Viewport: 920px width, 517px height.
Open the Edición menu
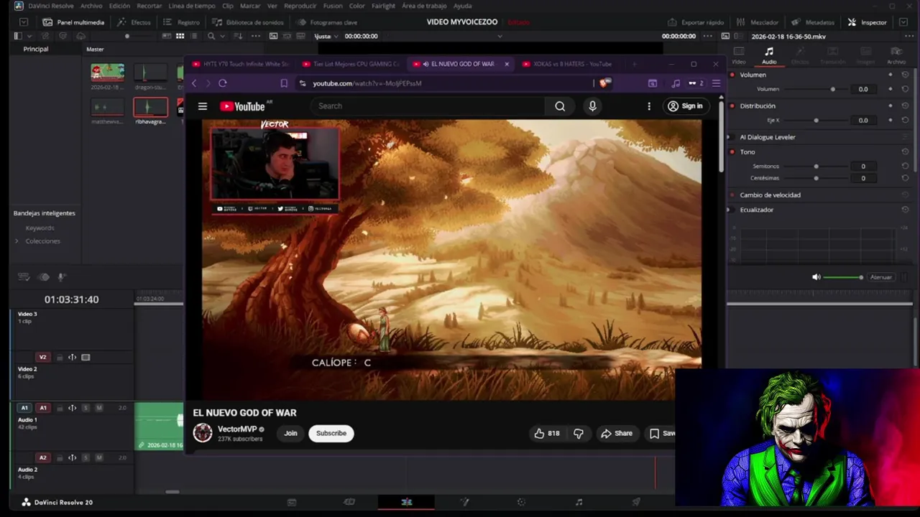[119, 6]
